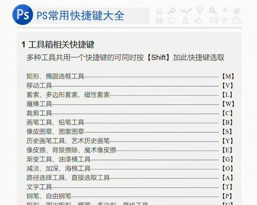This screenshot has width=257, height=205.
Task: Select the label 历史画笔工具、艺术历史画笔
Action: pos(68,141)
